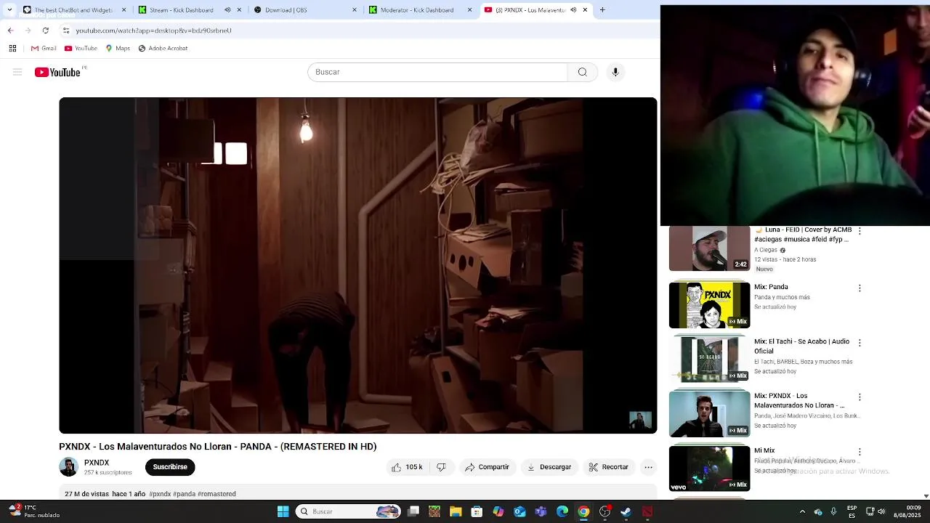The width and height of the screenshot is (930, 523).
Task: Mute the Stream - Kick Dashboard tab audio
Action: click(x=227, y=10)
